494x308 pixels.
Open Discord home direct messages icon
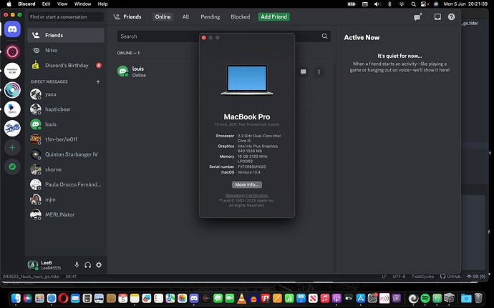click(12, 29)
